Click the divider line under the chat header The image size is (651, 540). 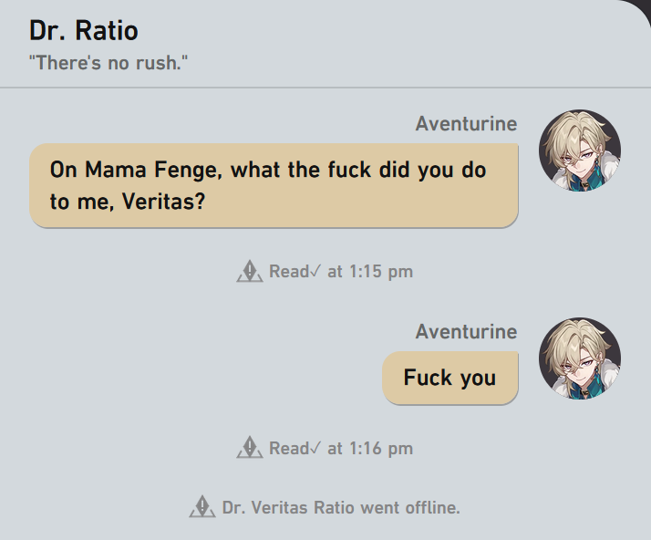[325, 88]
